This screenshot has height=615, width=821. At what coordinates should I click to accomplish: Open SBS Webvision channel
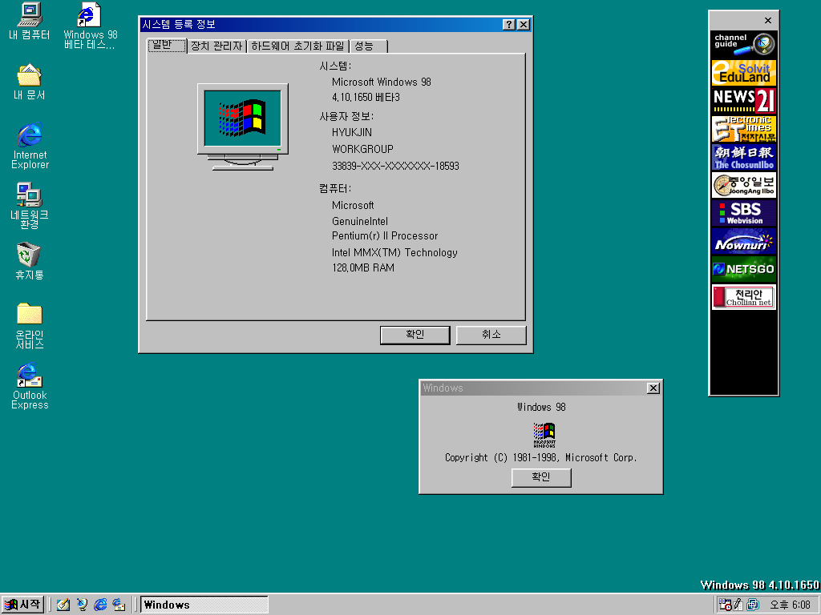pyautogui.click(x=743, y=213)
